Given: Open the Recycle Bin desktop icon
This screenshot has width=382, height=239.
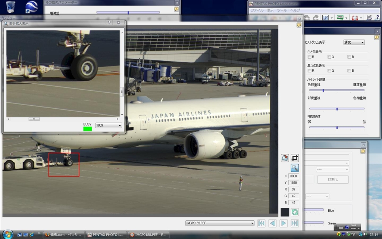Looking at the screenshot, I should (10, 7).
